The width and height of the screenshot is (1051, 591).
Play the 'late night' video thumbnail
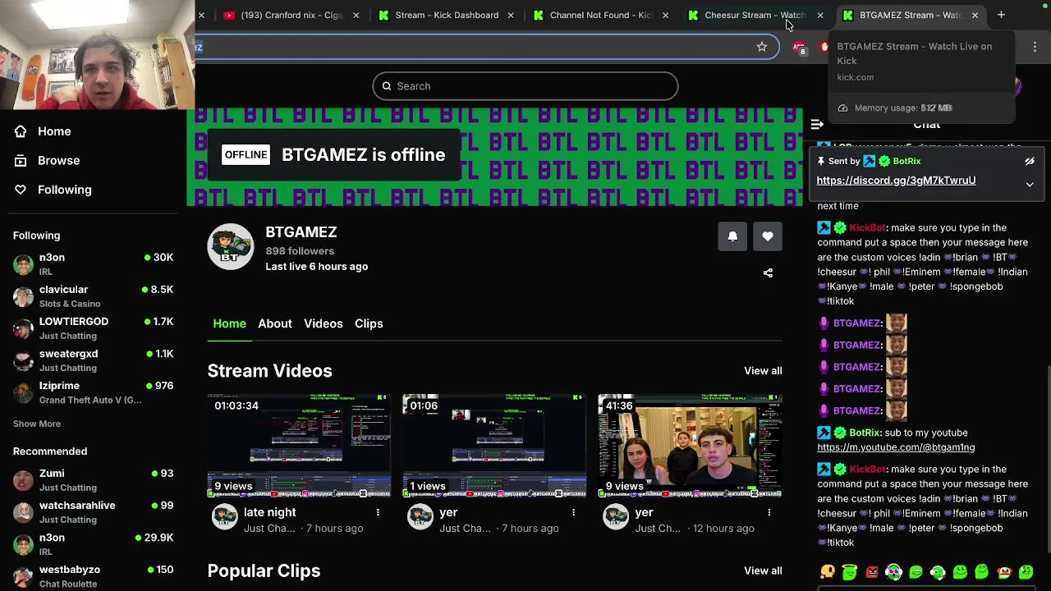pos(299,446)
